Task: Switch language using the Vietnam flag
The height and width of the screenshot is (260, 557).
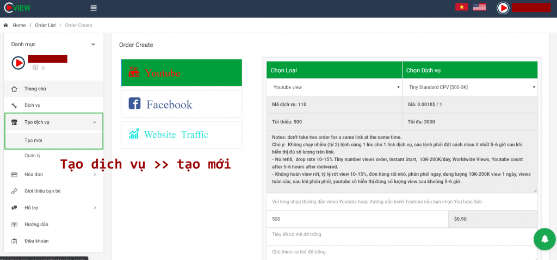Action: (462, 7)
